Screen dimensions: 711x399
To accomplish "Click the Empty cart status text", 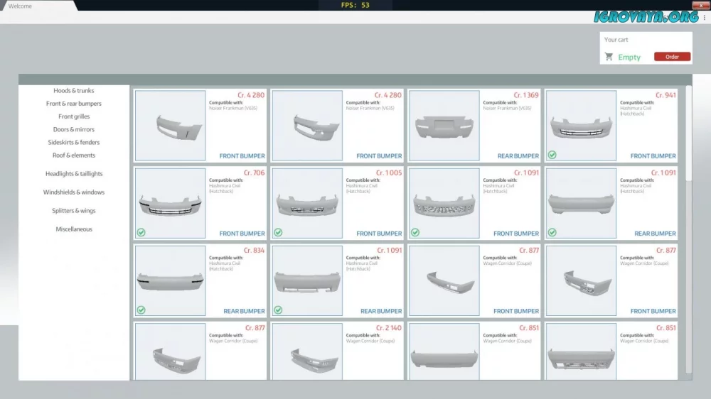I will [629, 58].
